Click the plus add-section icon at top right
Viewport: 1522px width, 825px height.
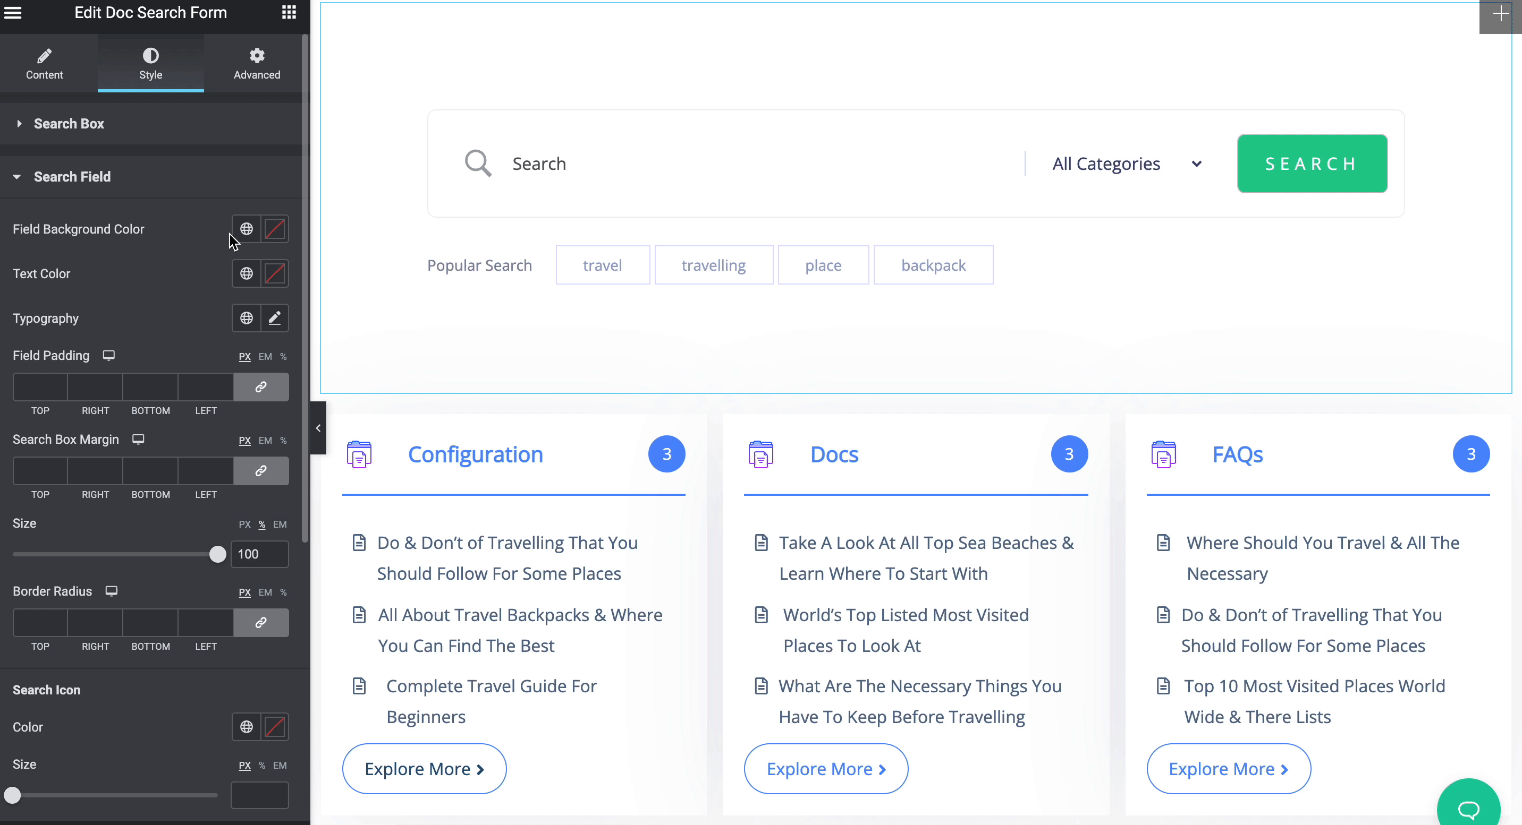[x=1500, y=14]
